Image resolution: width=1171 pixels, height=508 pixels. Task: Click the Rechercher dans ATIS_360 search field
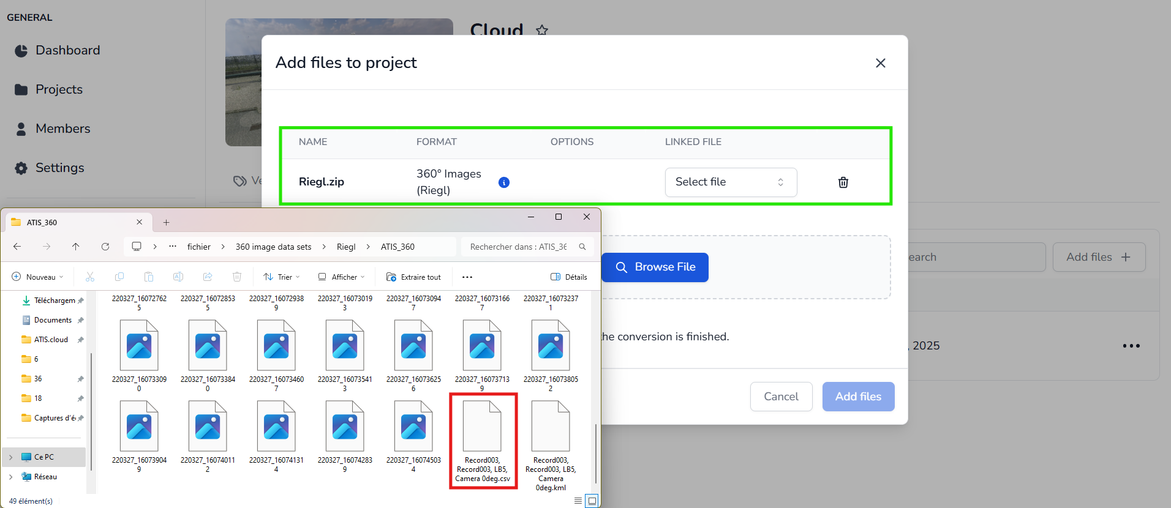coord(521,247)
